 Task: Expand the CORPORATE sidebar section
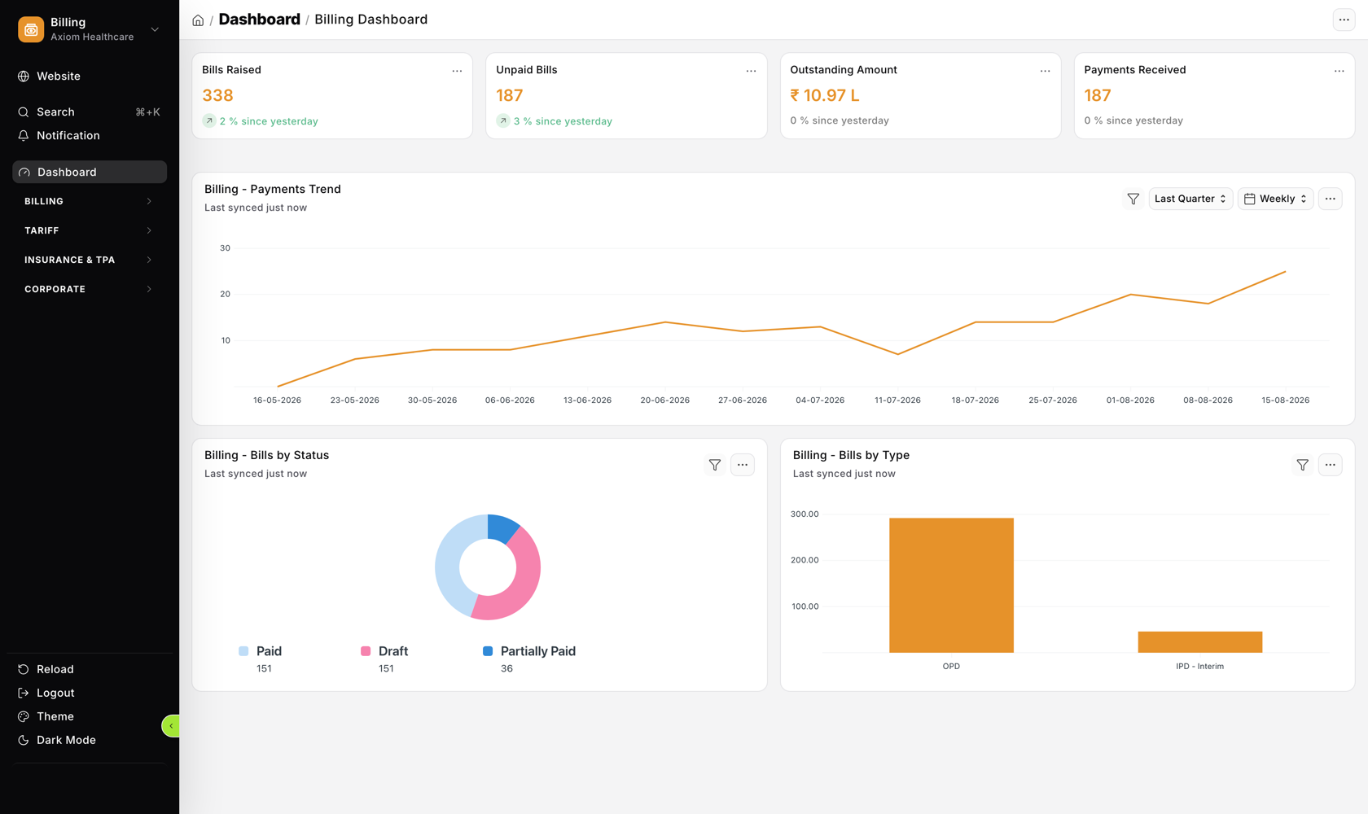click(90, 289)
